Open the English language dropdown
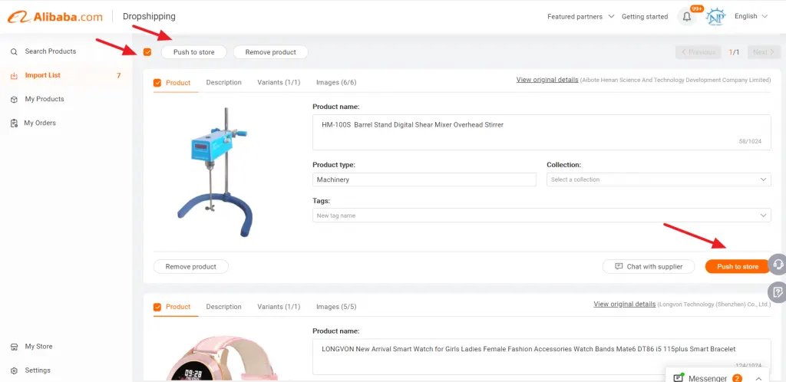 tap(751, 16)
